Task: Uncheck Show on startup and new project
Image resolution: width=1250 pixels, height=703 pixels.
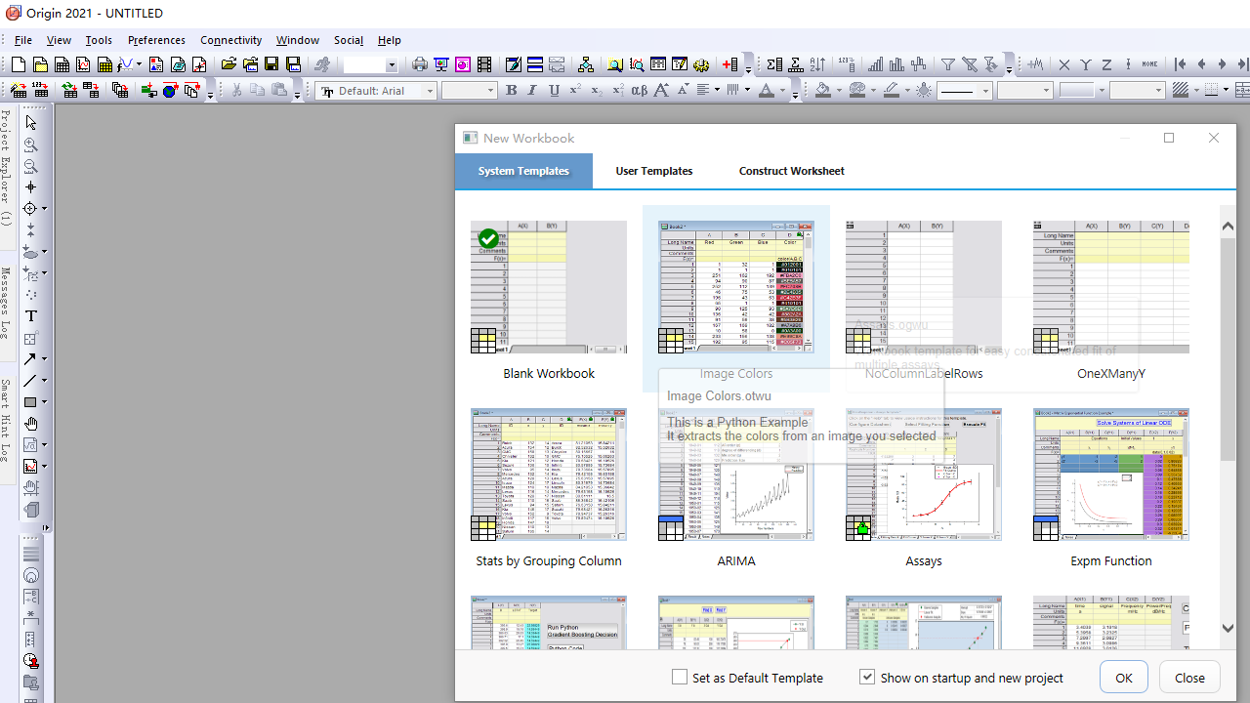Action: pos(867,677)
